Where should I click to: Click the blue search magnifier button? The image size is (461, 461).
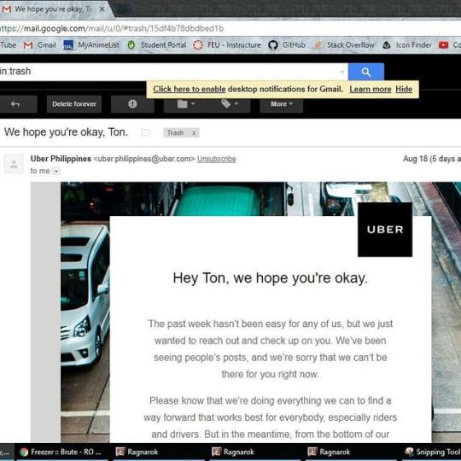(x=366, y=72)
